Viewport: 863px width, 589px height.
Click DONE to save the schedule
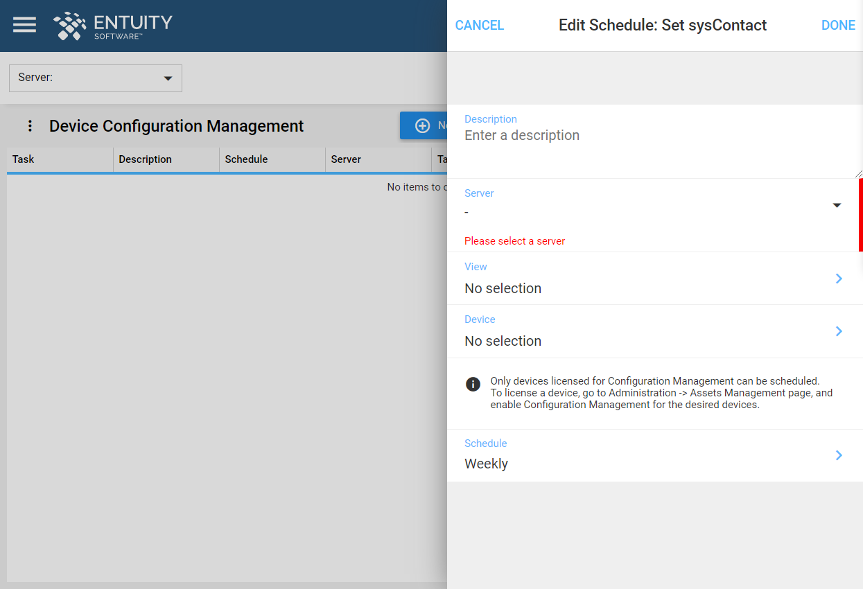click(x=838, y=25)
